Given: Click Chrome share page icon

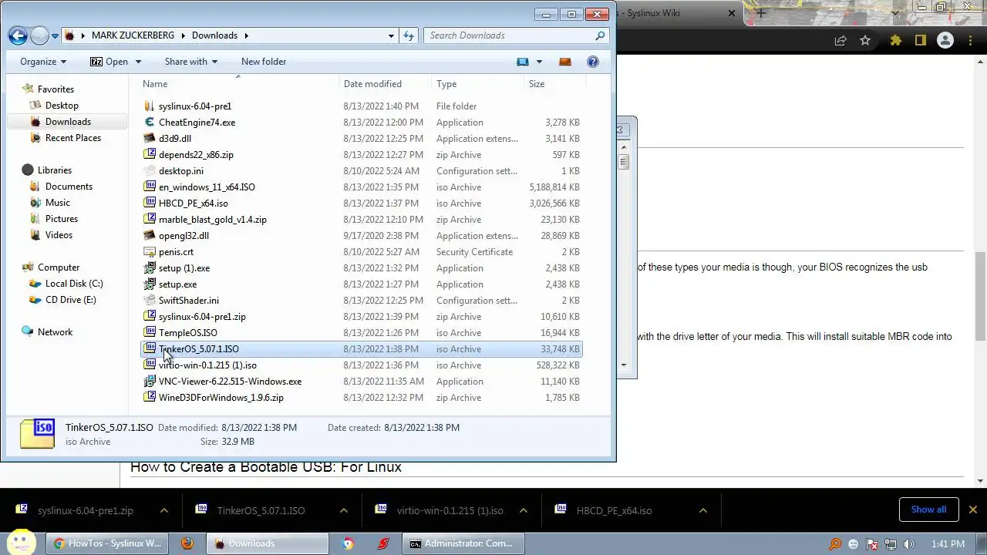Looking at the screenshot, I should click(840, 40).
